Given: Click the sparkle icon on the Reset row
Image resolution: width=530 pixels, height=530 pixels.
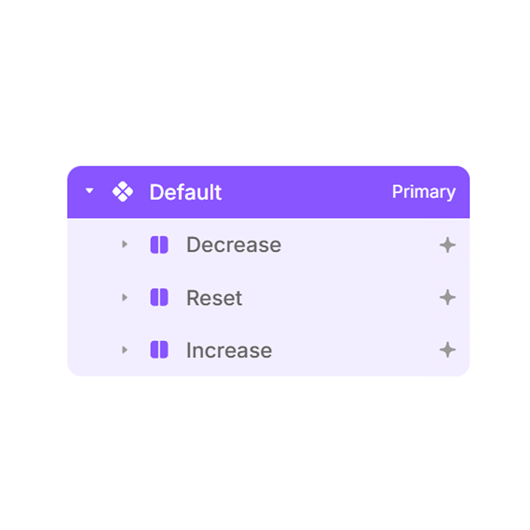Looking at the screenshot, I should (x=447, y=298).
